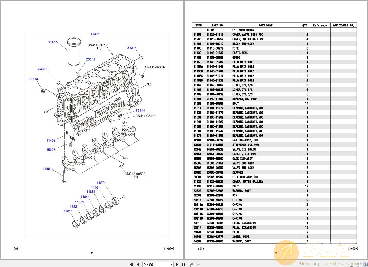Click part label 15605 in diagram
368x267 pixels.
coord(51,150)
